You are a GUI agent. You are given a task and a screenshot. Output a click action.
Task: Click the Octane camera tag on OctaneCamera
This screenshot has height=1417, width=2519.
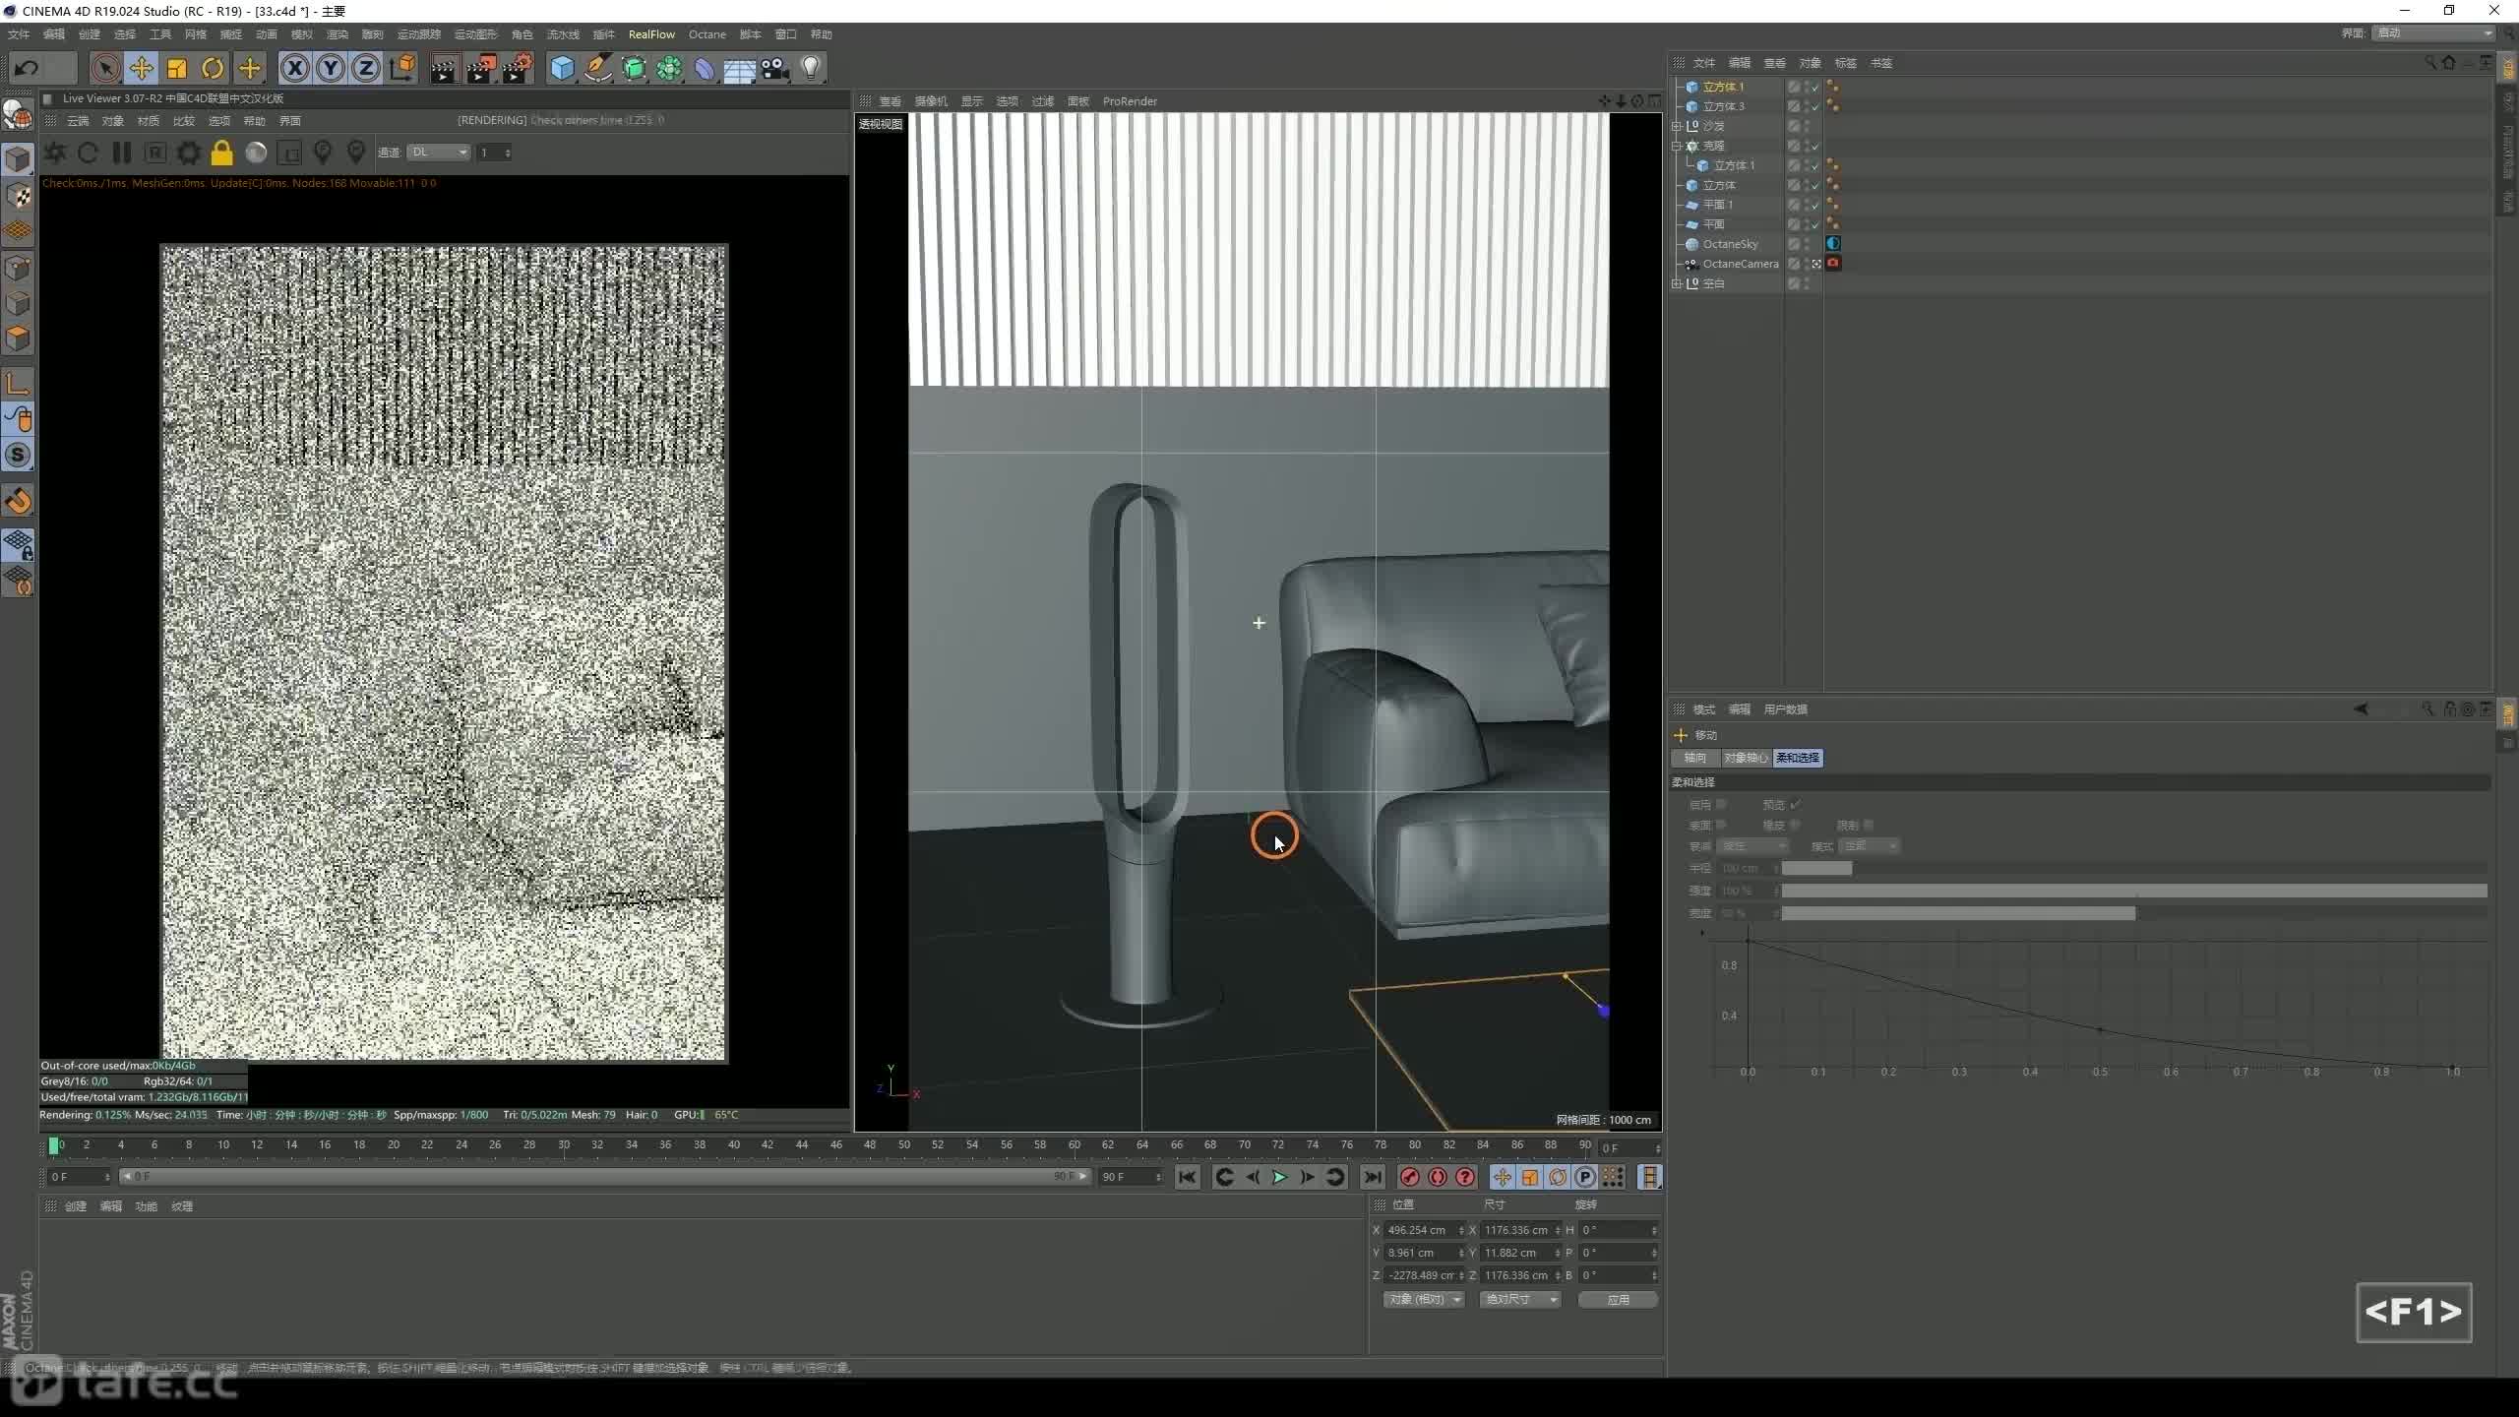coord(1833,263)
